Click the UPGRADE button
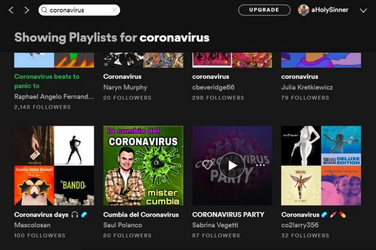Screen dimensions: 376x250 click(264, 10)
